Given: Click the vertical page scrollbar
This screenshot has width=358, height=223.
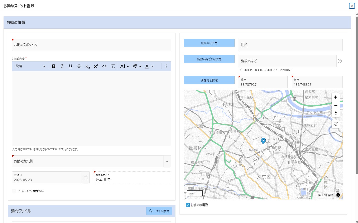Looking at the screenshot, I should click(x=357, y=95).
